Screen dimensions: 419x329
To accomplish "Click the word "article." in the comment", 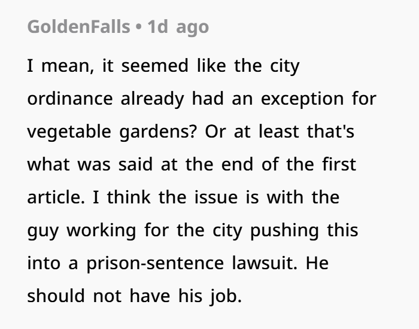I will 56,197.
